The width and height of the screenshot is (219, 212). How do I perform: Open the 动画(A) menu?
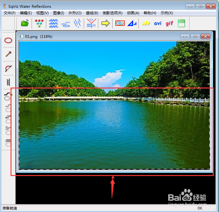[133, 13]
